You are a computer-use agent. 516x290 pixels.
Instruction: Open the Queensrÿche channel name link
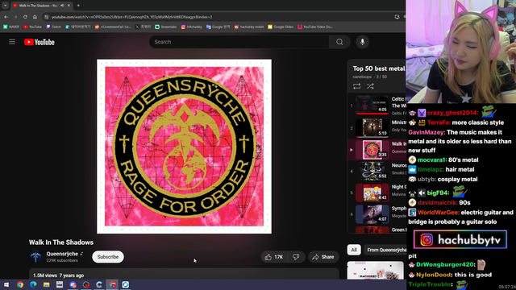click(62, 254)
